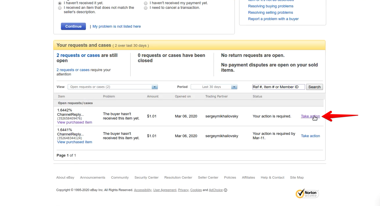
Task: Click the Continue button
Action: (73, 26)
